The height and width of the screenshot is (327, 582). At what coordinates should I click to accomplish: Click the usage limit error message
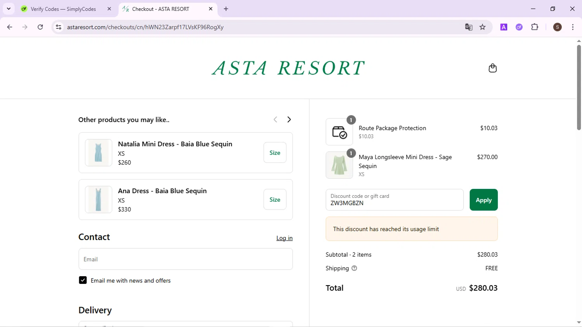click(x=412, y=229)
